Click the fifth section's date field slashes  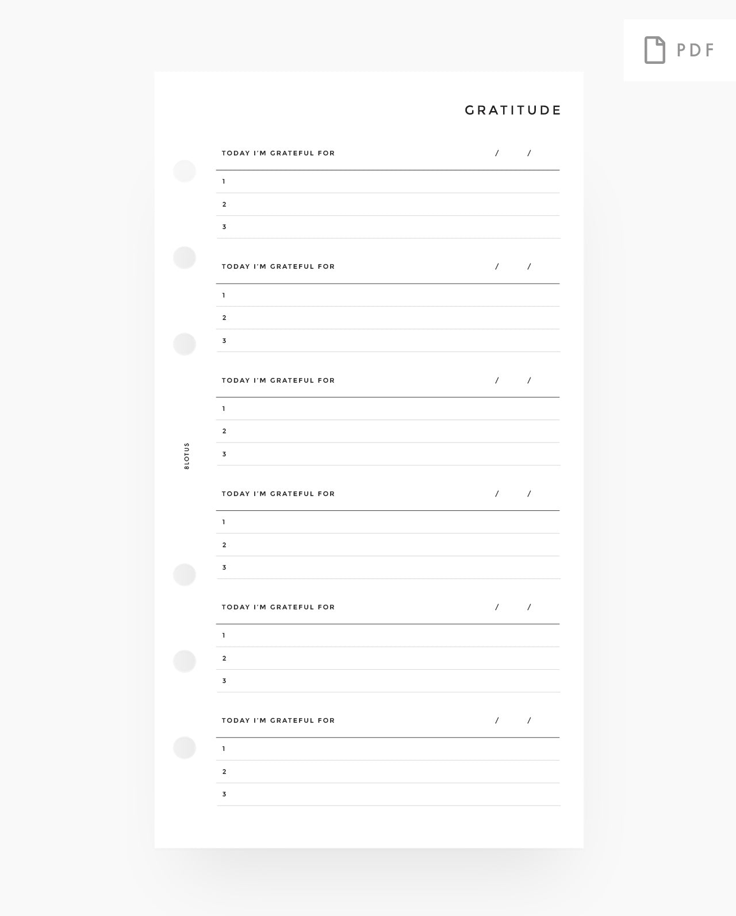(x=513, y=607)
